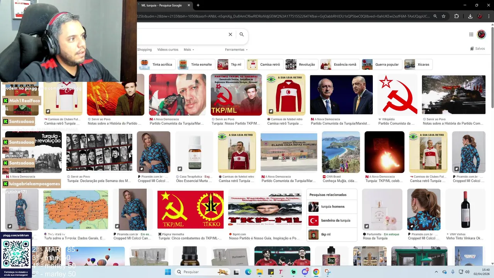Viewport: 494px width, 278px height.
Task: Select the Revolução filter chip
Action: (301, 64)
